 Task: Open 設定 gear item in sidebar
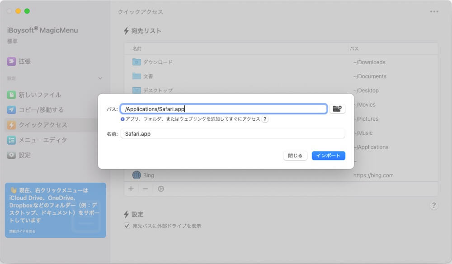pos(24,155)
